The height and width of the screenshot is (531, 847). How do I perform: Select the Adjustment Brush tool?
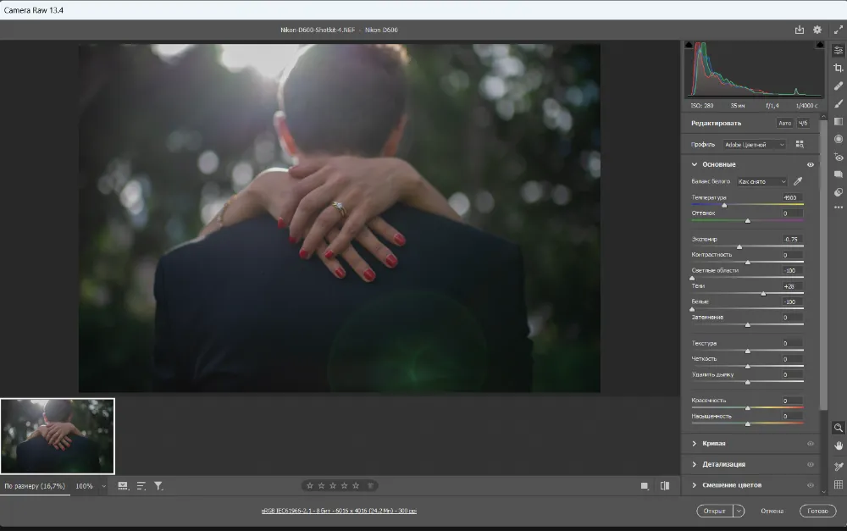point(838,103)
